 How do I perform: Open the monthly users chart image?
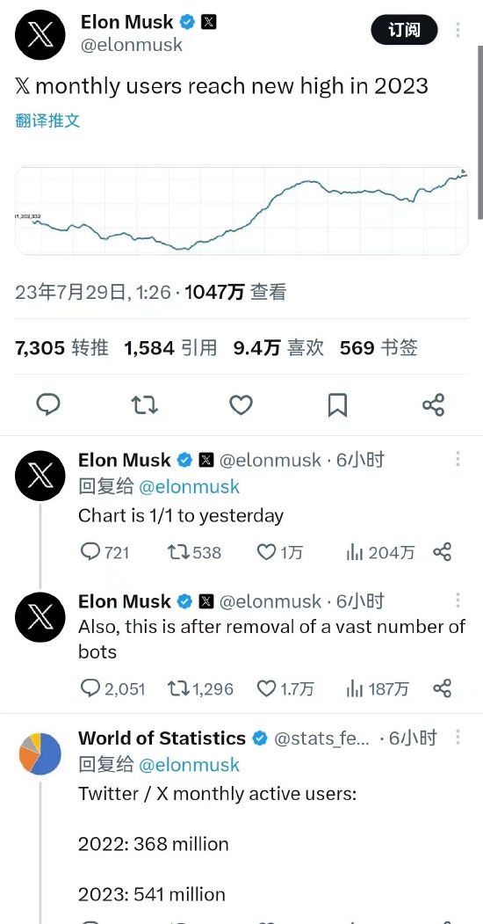click(241, 210)
